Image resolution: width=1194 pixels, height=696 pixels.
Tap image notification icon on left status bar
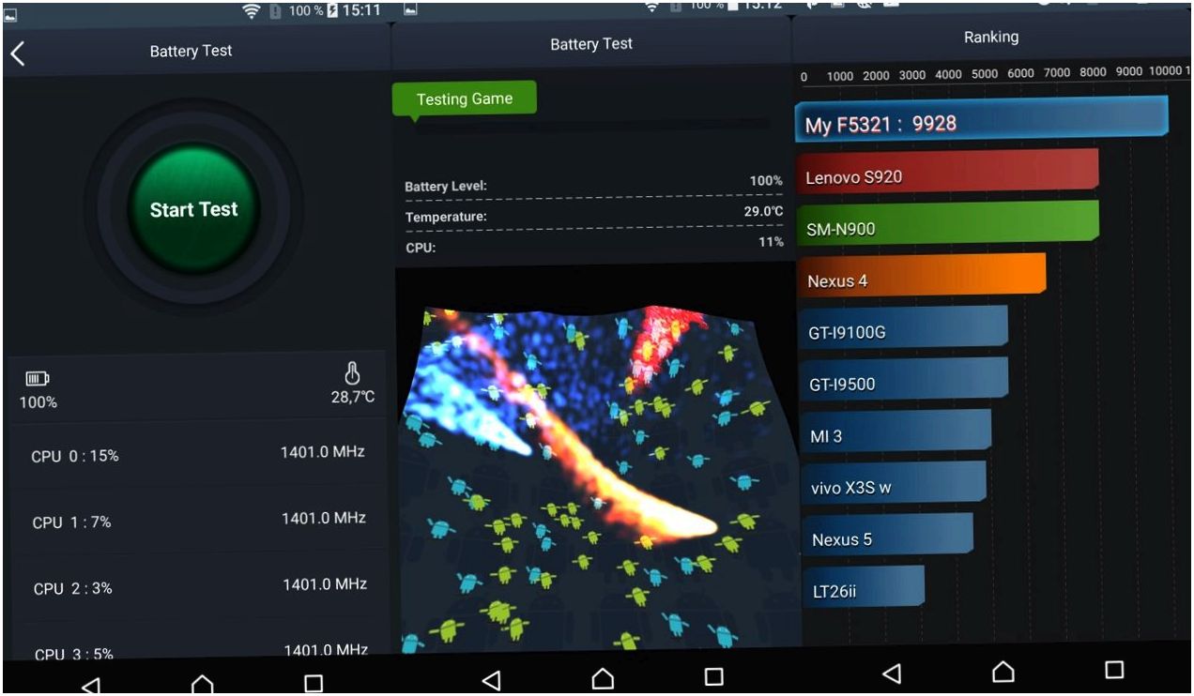(10, 14)
